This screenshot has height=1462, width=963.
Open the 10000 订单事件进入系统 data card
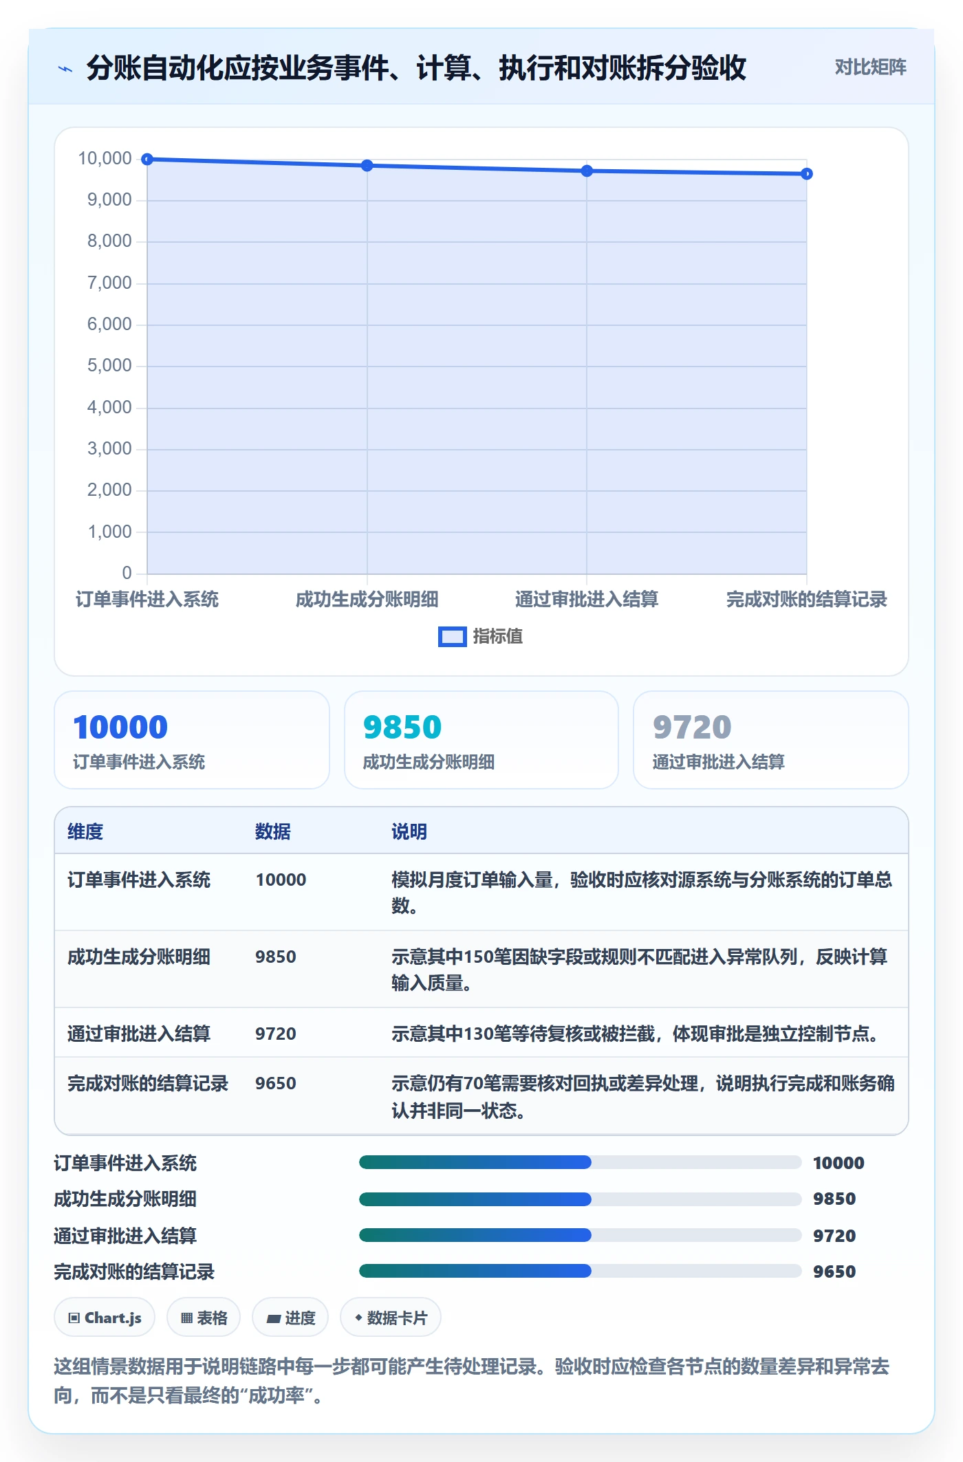tap(192, 740)
